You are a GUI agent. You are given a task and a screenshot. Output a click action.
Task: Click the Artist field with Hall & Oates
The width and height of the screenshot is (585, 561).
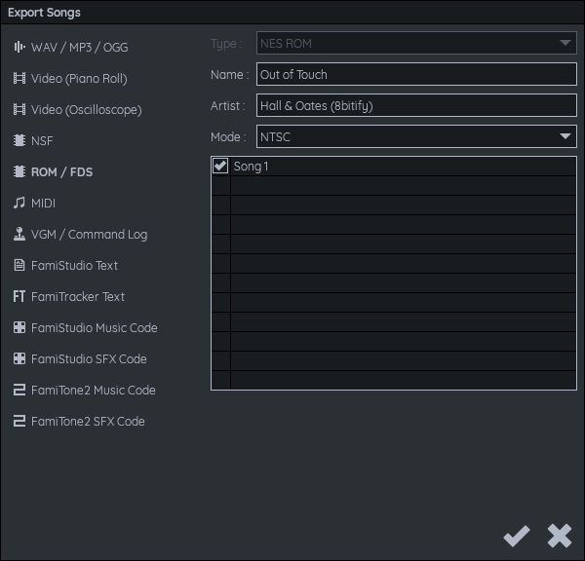click(x=416, y=105)
